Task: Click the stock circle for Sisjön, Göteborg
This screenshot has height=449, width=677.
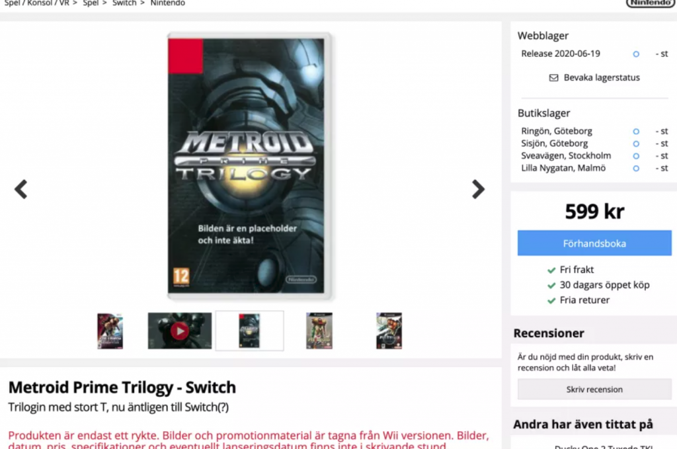Action: click(636, 143)
